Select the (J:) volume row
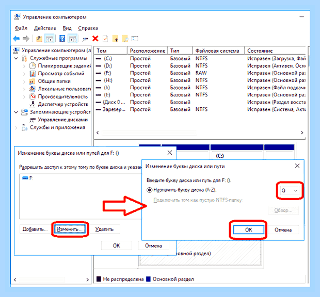This screenshot has height=297, width=320. coord(200,95)
